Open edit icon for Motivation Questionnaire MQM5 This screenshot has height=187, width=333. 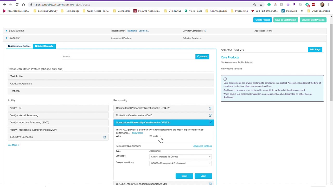pos(210,115)
